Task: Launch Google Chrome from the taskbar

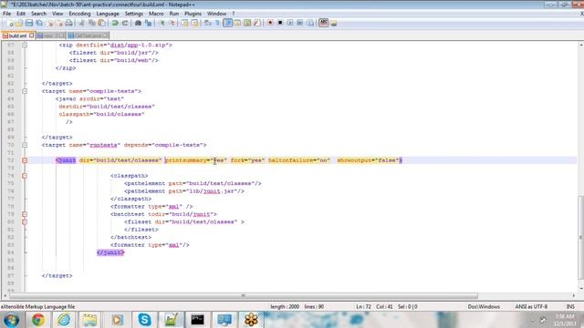Action: 37,320
